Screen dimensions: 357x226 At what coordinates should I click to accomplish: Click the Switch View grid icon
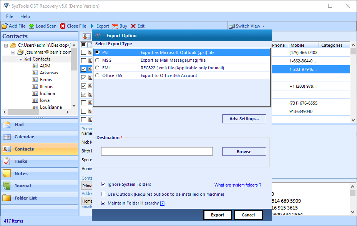click(x=232, y=26)
